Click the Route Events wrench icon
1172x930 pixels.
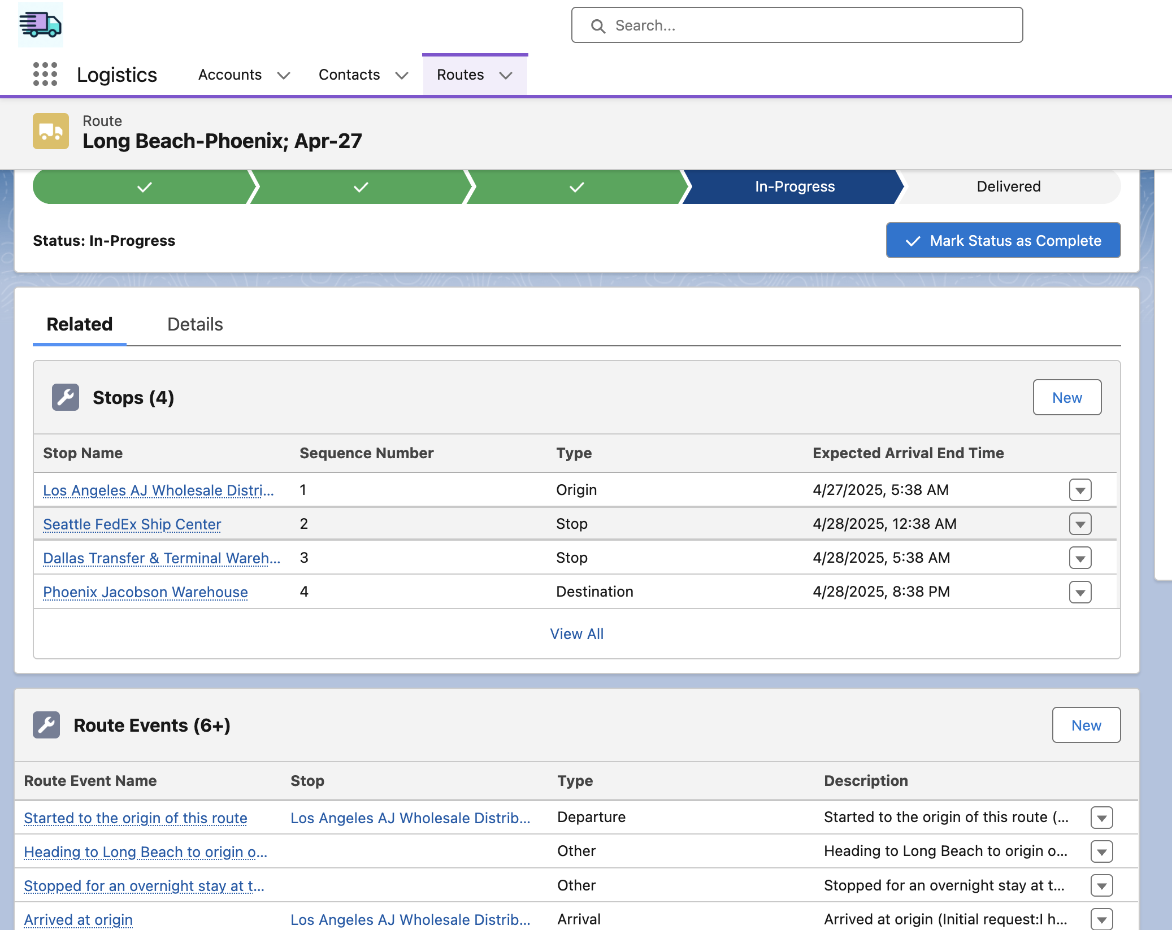(46, 725)
